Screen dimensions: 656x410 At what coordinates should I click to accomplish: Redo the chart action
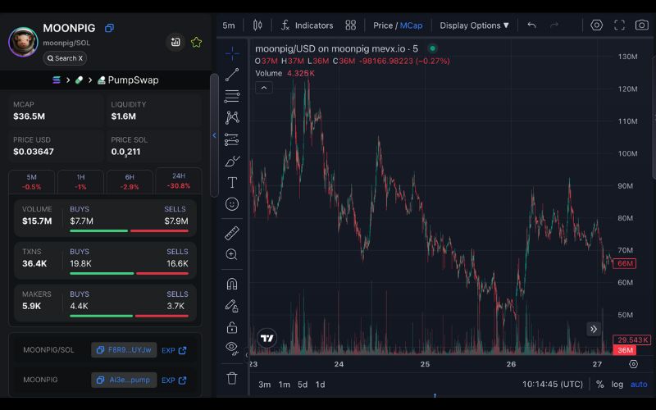[554, 25]
